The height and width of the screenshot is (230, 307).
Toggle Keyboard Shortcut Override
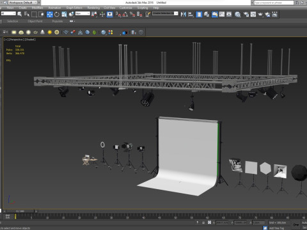click(x=110, y=14)
